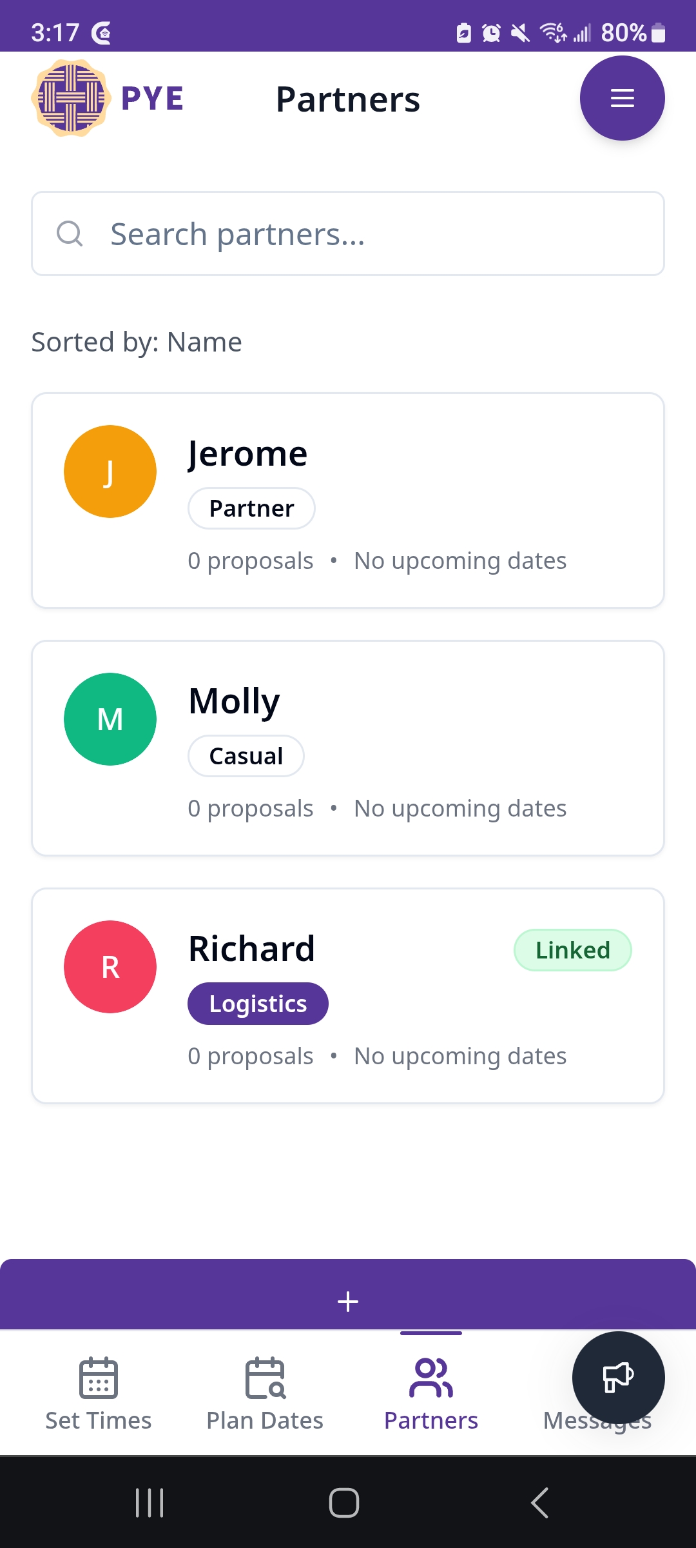
Task: Tap Richard's red R avatar
Action: 110,967
